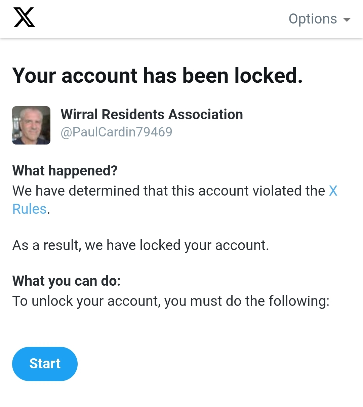Click the 'Your account has been locked.' heading

coord(157,75)
